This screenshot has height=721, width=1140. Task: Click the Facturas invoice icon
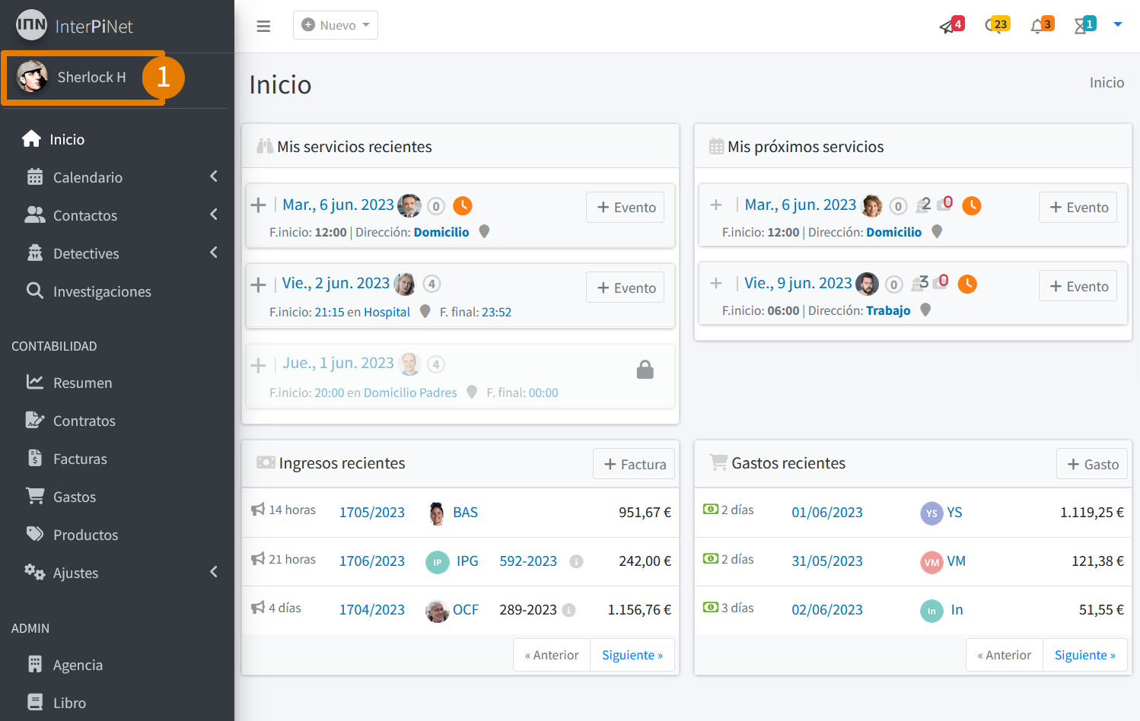point(35,458)
